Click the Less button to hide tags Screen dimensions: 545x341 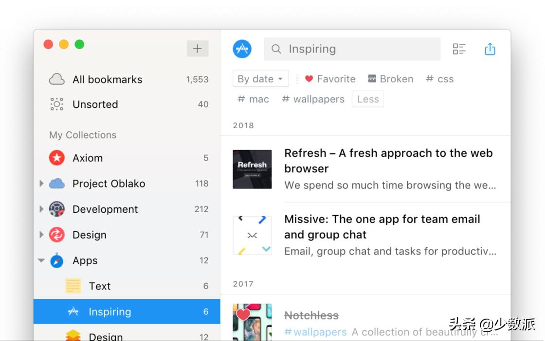[368, 99]
